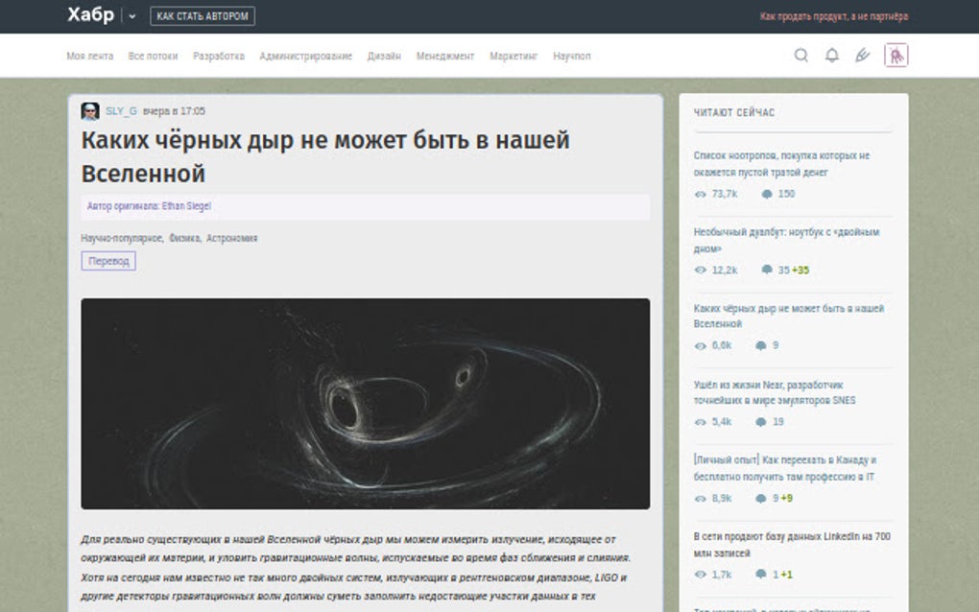Click comments icon next to 35 +35
This screenshot has height=612, width=979.
tap(767, 271)
